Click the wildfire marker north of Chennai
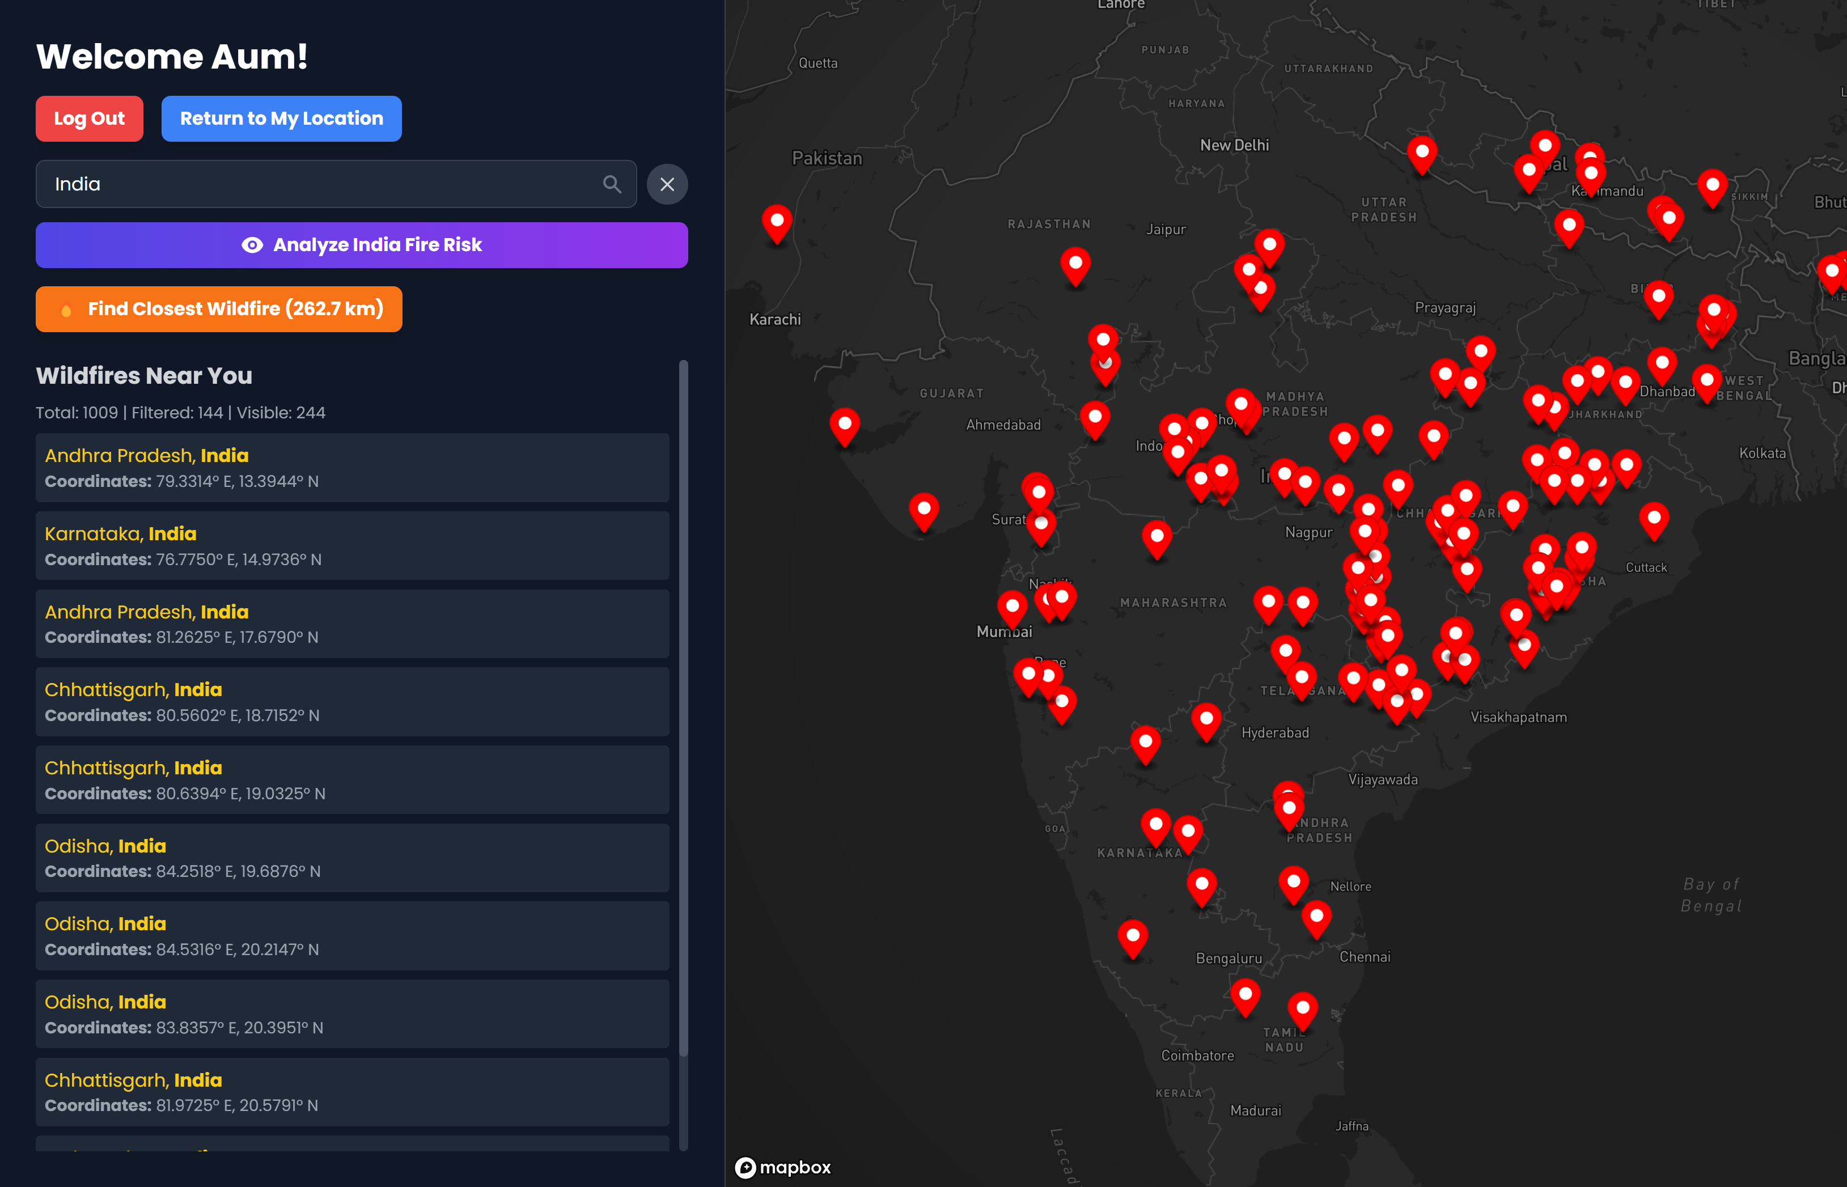Viewport: 1847px width, 1187px height. coord(1316,918)
